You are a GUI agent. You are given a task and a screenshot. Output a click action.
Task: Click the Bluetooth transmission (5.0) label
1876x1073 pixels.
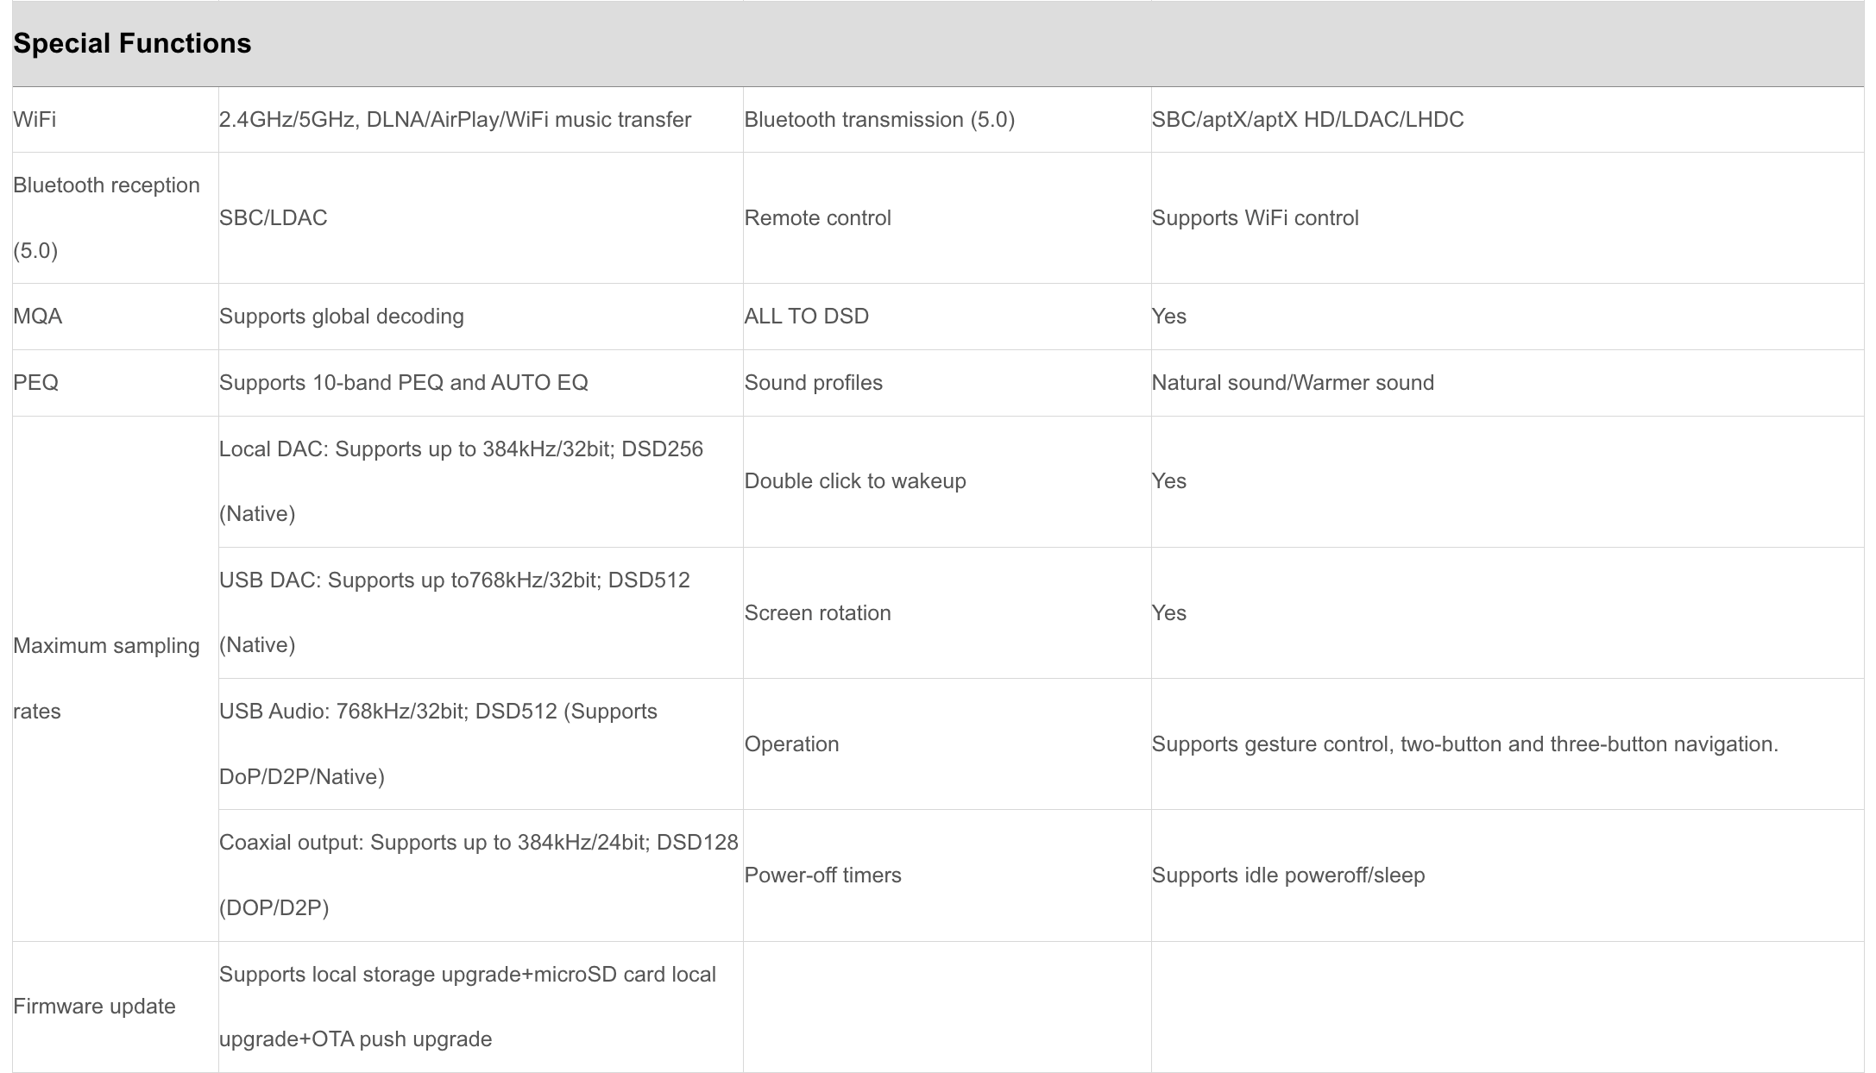[878, 119]
